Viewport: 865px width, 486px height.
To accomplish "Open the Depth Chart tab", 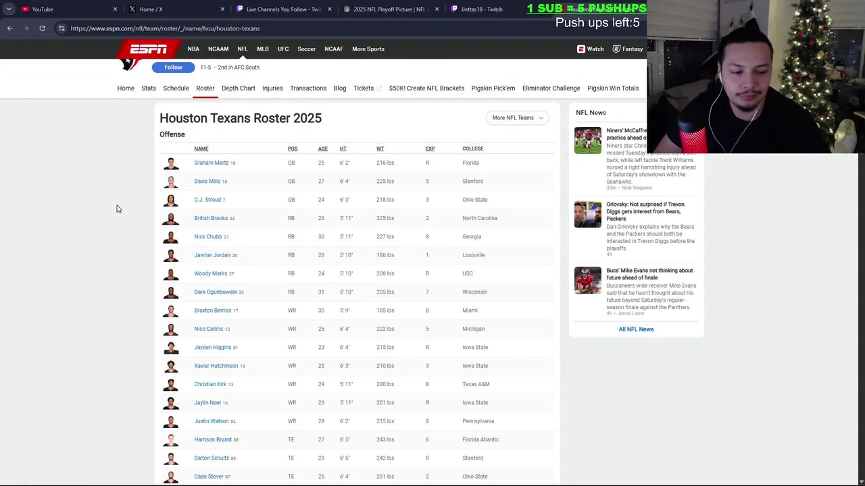I will (x=239, y=88).
